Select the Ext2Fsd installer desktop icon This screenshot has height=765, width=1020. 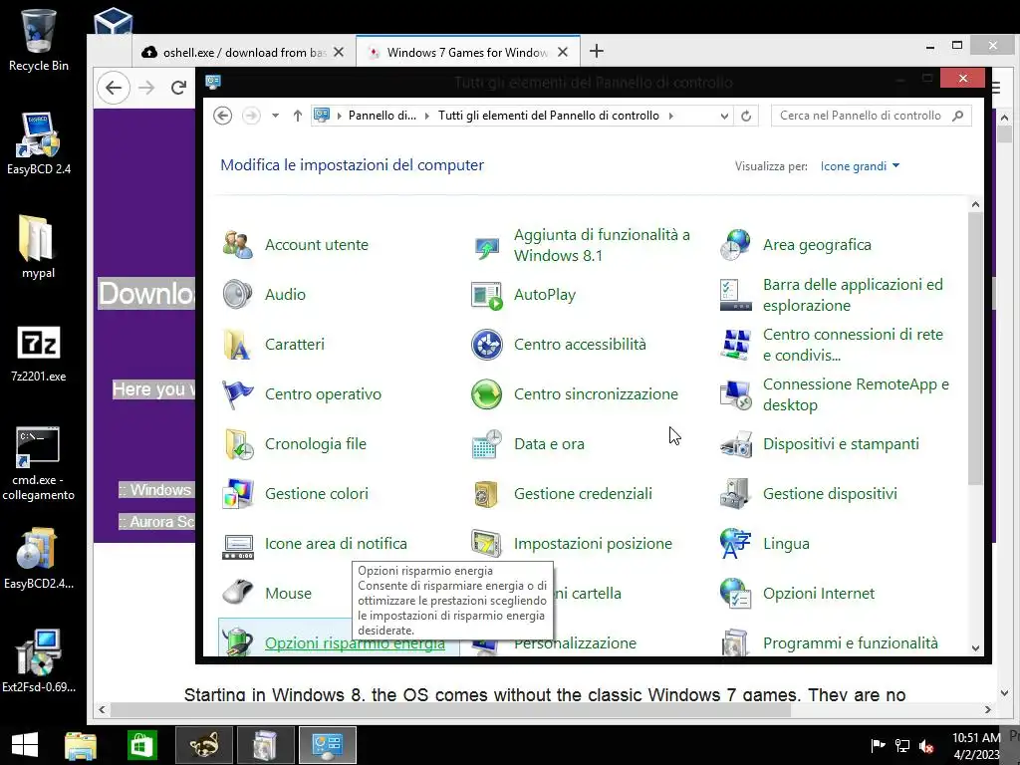[39, 661]
